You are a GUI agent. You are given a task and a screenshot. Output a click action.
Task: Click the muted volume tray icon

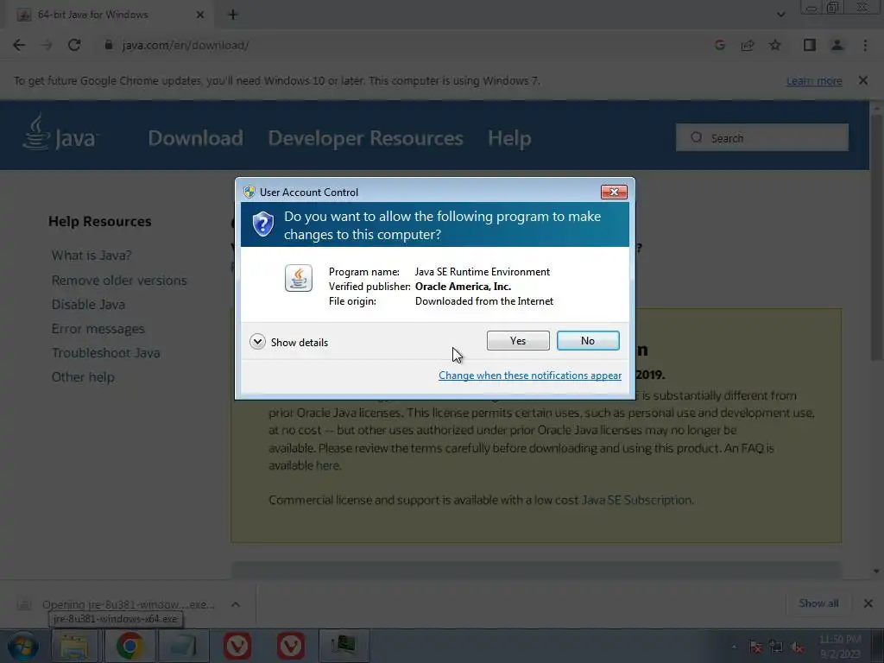point(797,647)
